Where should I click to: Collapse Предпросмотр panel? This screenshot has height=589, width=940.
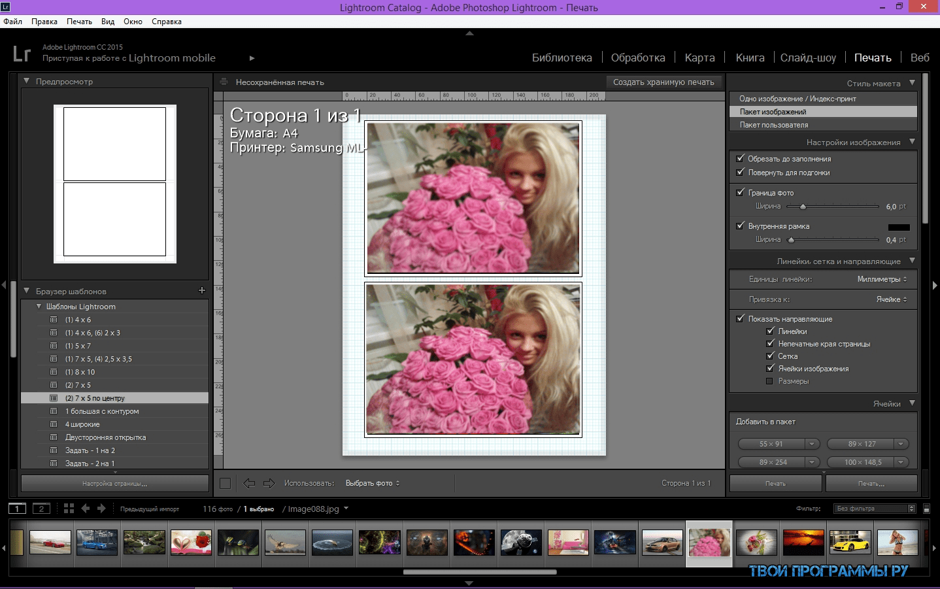tap(27, 81)
